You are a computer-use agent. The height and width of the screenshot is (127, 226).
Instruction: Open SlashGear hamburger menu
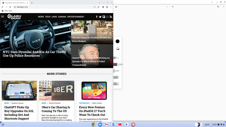(3, 17)
